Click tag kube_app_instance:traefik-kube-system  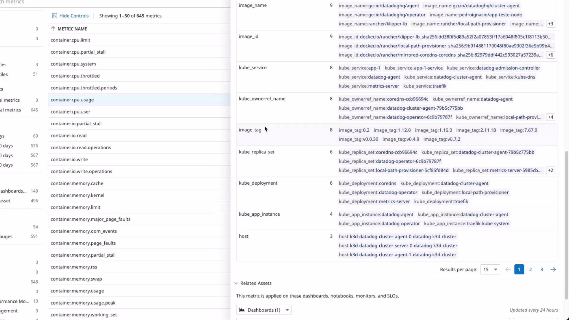(466, 224)
